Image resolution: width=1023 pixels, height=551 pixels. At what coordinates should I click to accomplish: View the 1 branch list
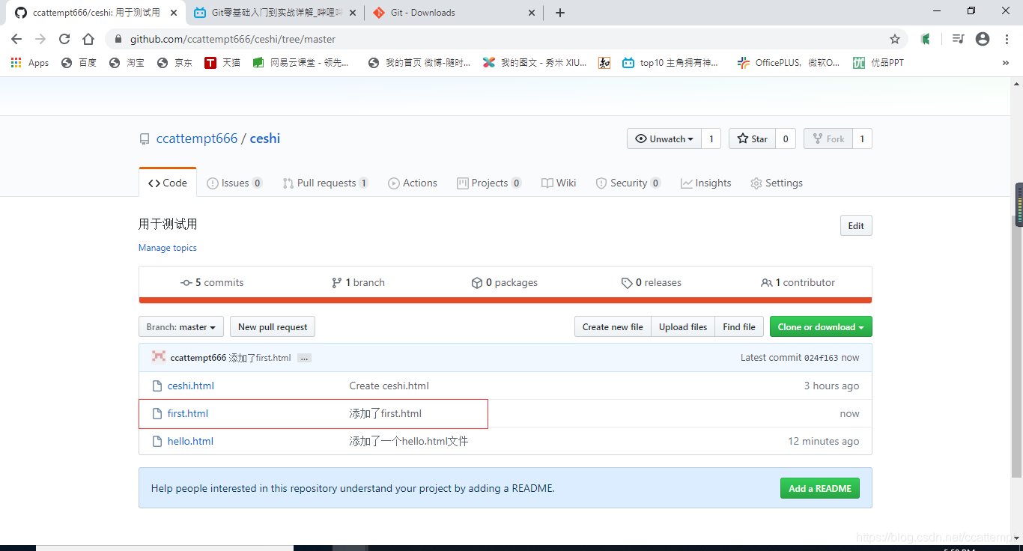[x=358, y=282]
